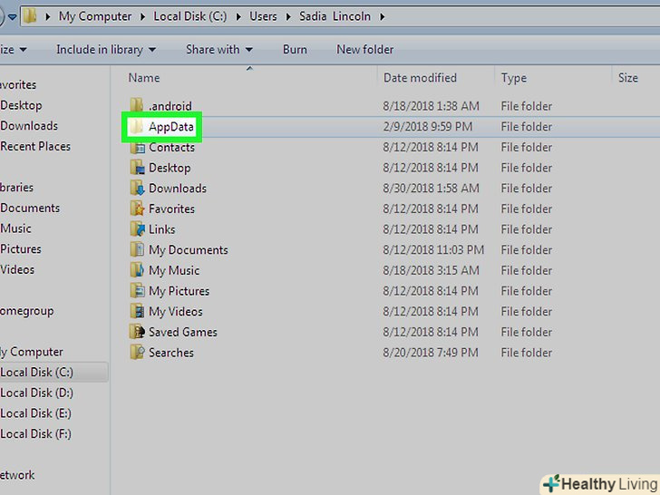Open the Contacts folder icon
Image resolution: width=660 pixels, height=495 pixels.
[x=137, y=147]
